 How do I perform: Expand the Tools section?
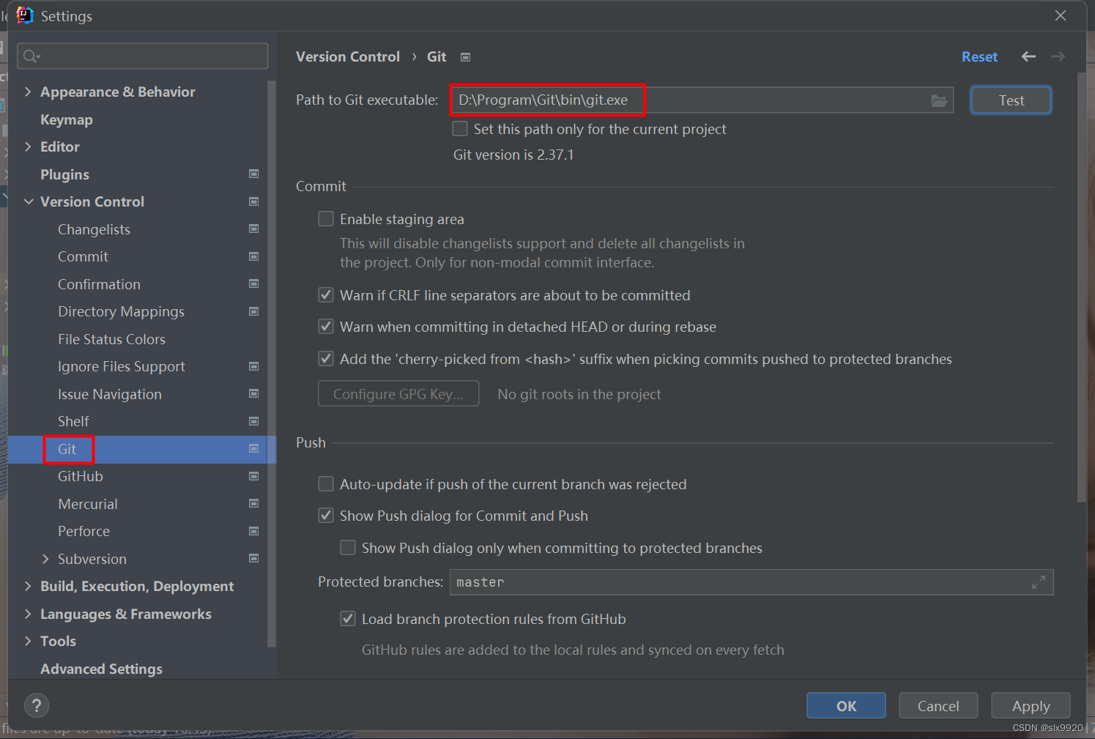[28, 641]
